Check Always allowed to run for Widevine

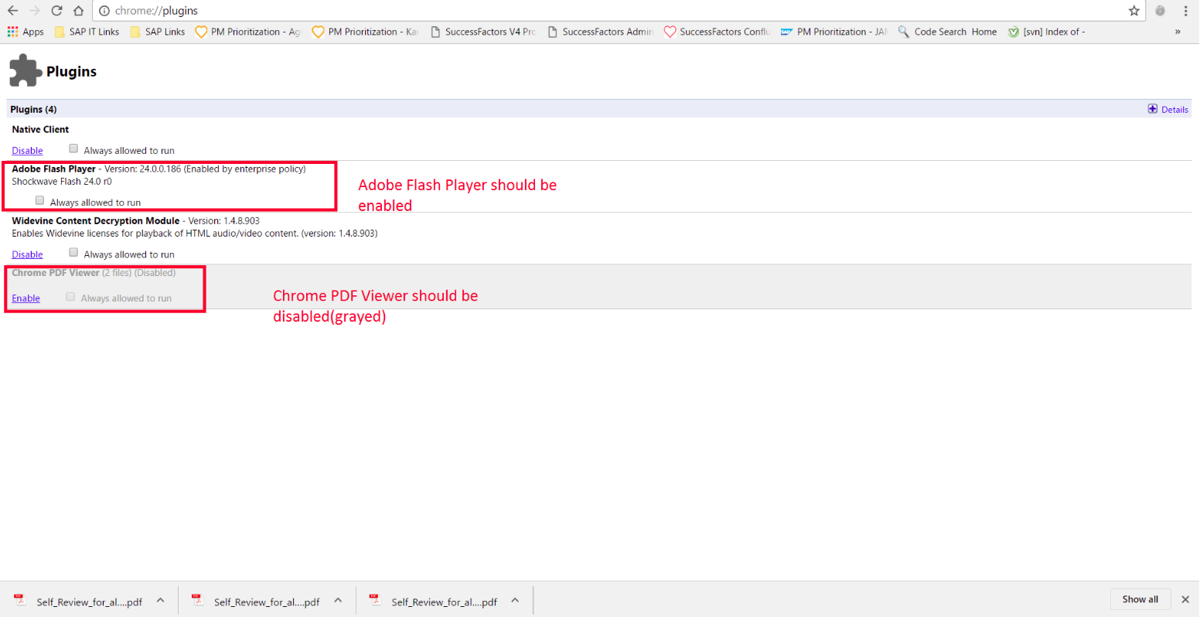(x=73, y=252)
